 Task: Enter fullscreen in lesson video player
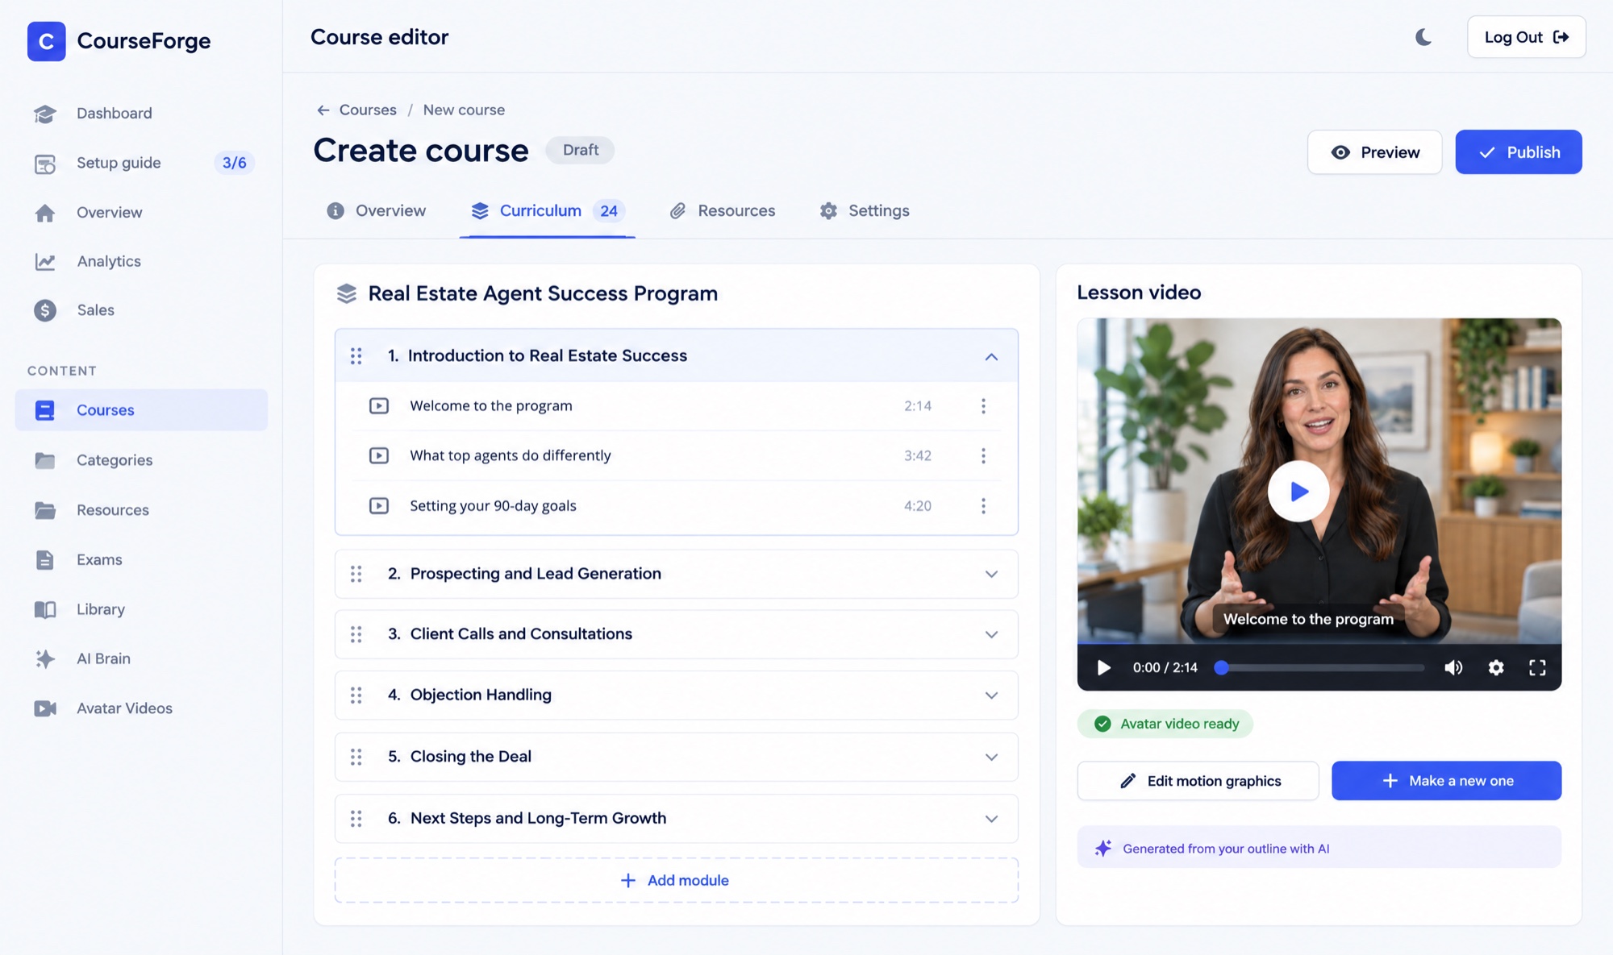[x=1537, y=667]
